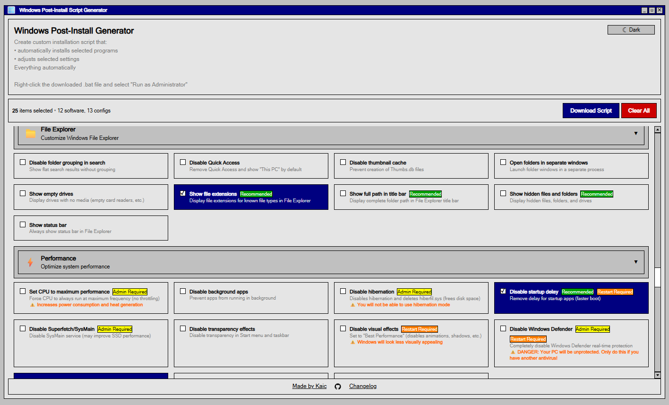Click 'Increases power consumption and heat generation' text
The image size is (669, 405).
(90, 305)
